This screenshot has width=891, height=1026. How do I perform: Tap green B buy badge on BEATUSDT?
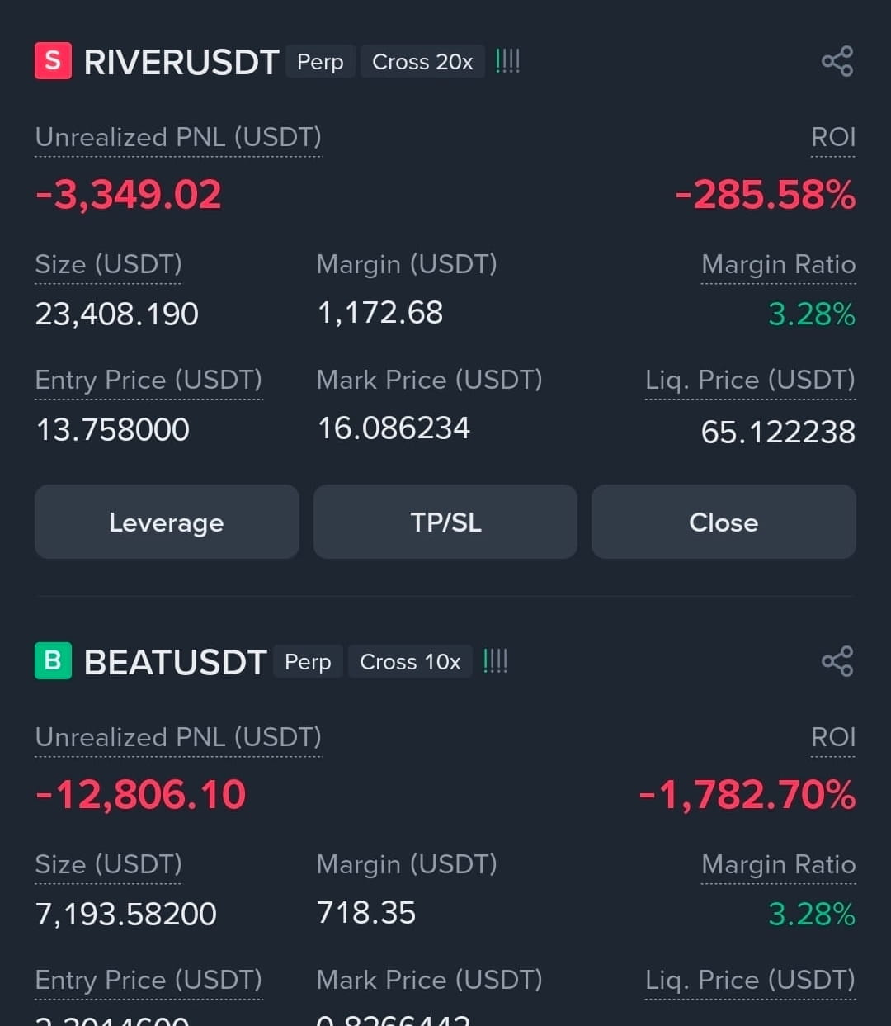click(x=53, y=661)
